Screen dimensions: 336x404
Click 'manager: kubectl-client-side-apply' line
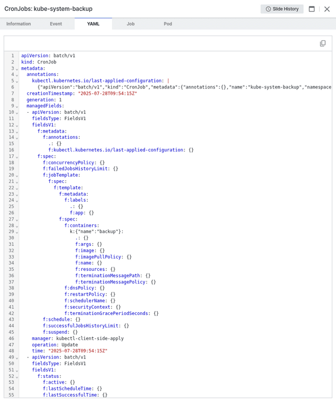pos(78,338)
